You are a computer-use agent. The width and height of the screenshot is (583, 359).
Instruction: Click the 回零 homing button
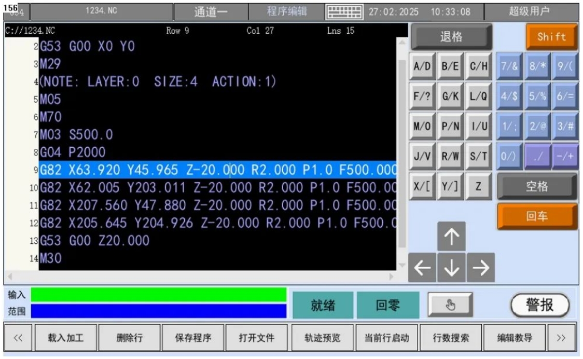click(388, 305)
